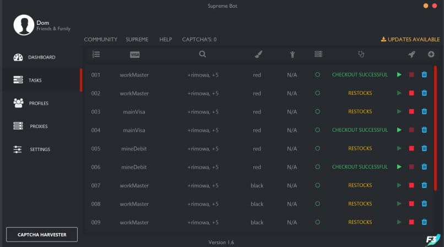Click the F3 logo icon
The height and width of the screenshot is (247, 444).
click(433, 240)
